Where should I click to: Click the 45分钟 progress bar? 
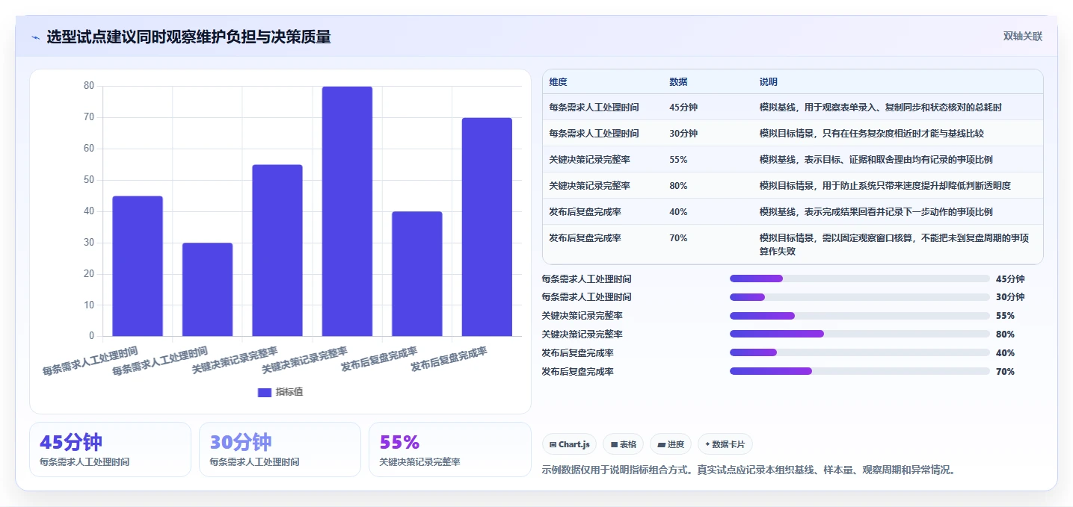click(x=860, y=279)
